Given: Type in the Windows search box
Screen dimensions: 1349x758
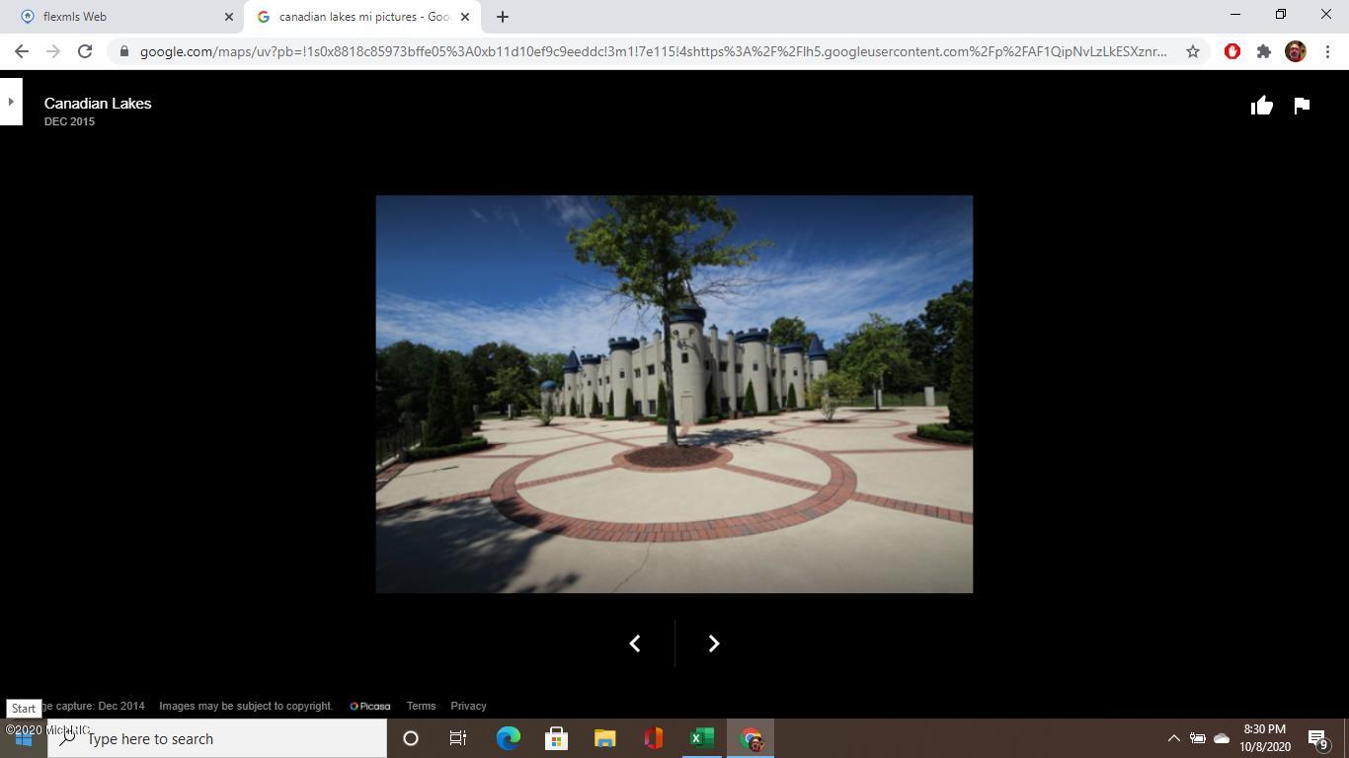Looking at the screenshot, I should 227,738.
